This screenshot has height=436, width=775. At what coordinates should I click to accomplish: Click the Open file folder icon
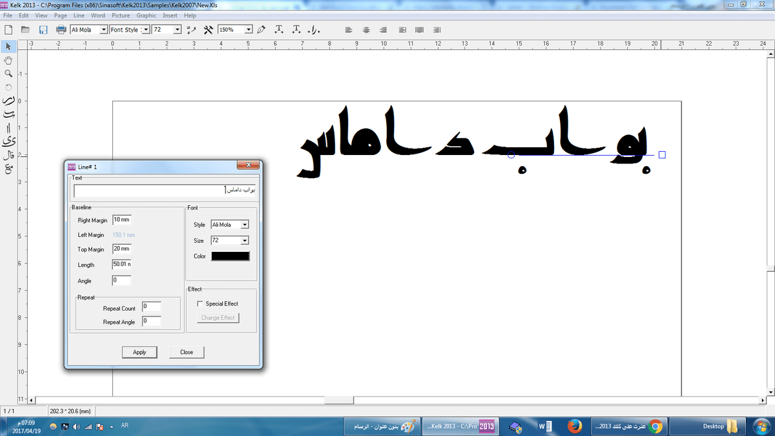(26, 30)
